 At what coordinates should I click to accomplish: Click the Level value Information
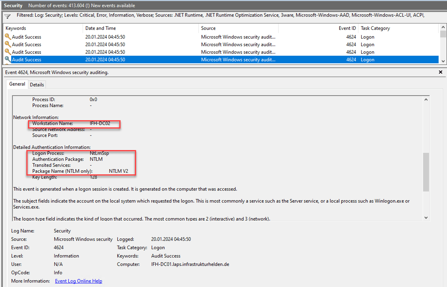coord(66,256)
